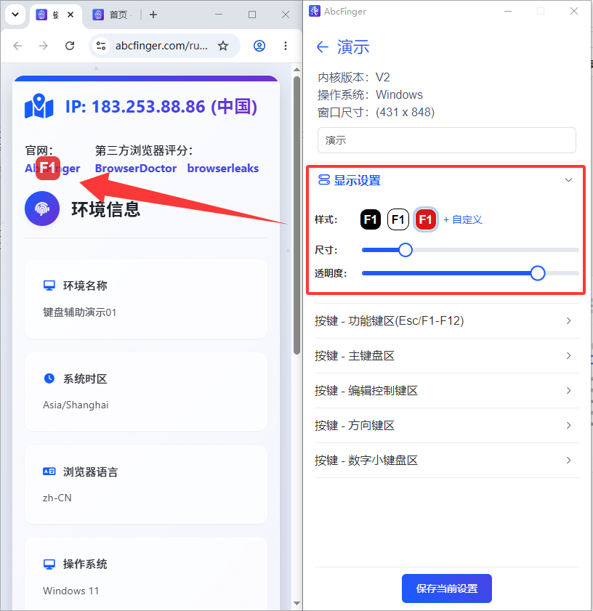Select the red F1 key style
This screenshot has width=593, height=611.
tap(425, 219)
